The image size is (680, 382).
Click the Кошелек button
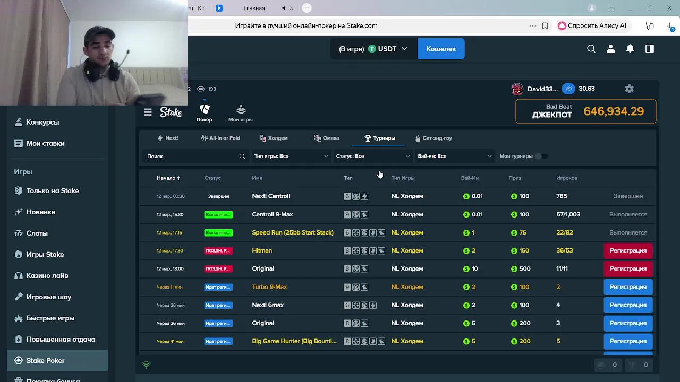[441, 49]
